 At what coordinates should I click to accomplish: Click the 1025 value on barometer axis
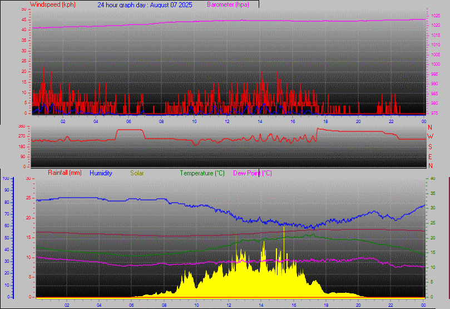[436, 16]
